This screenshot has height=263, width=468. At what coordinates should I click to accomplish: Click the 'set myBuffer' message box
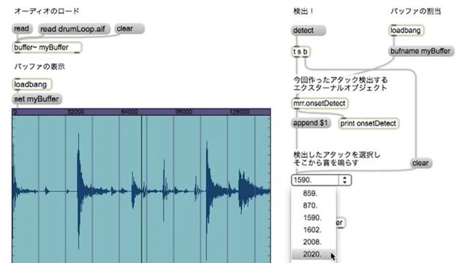(37, 99)
